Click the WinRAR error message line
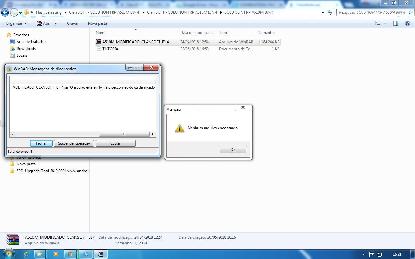The height and width of the screenshot is (259, 415). tap(83, 87)
